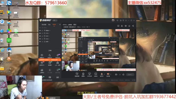Screen dimensions: 176x99
Task: Open the 弹幕助手 tool in toolbox
Action: point(42,56)
